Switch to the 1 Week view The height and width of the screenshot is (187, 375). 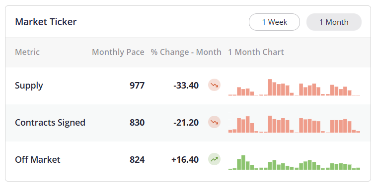coord(274,22)
